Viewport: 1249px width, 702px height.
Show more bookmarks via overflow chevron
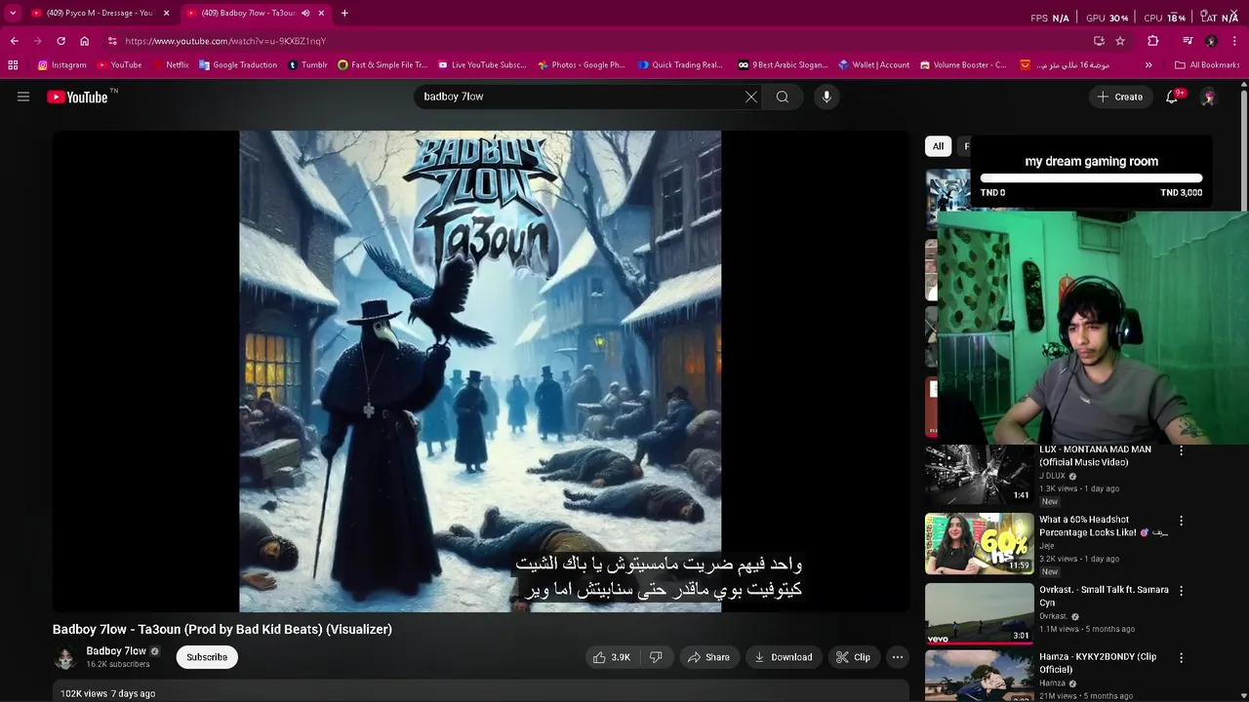(x=1148, y=65)
